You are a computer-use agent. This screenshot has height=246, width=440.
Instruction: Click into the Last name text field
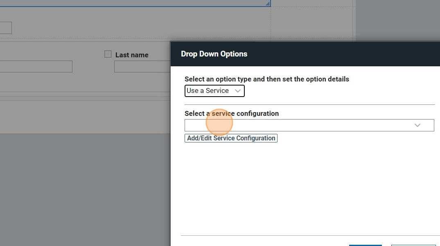point(142,67)
